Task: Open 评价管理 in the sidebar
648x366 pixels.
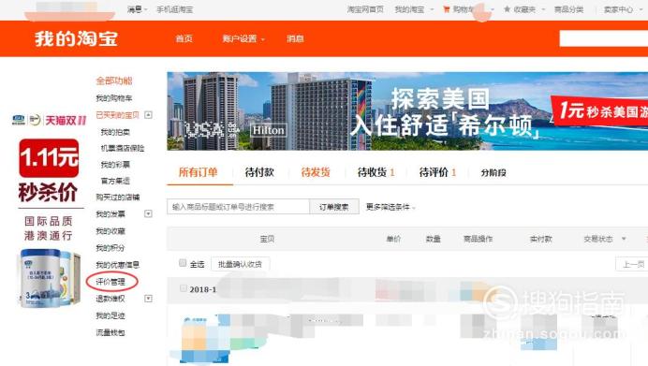Action: pyautogui.click(x=110, y=282)
